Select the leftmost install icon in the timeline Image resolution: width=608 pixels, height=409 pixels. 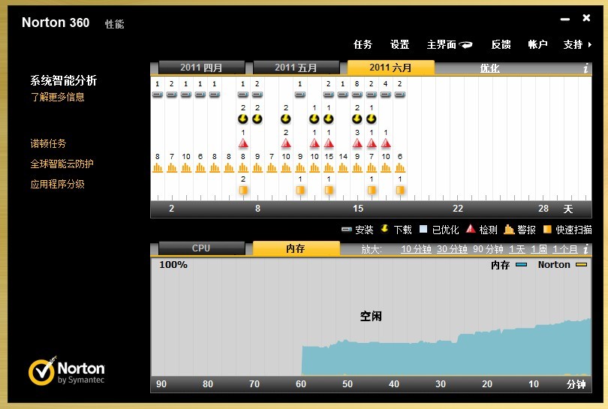(x=157, y=95)
